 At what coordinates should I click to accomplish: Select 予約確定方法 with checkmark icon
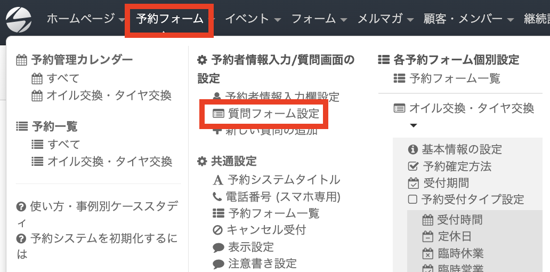450,166
